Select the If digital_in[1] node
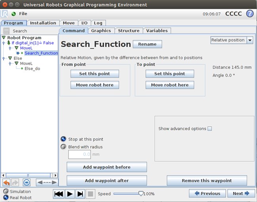This screenshot has width=257, height=202. tap(32, 43)
